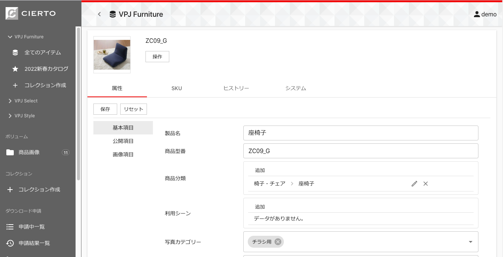Open 申請中一覧 page

click(x=32, y=227)
